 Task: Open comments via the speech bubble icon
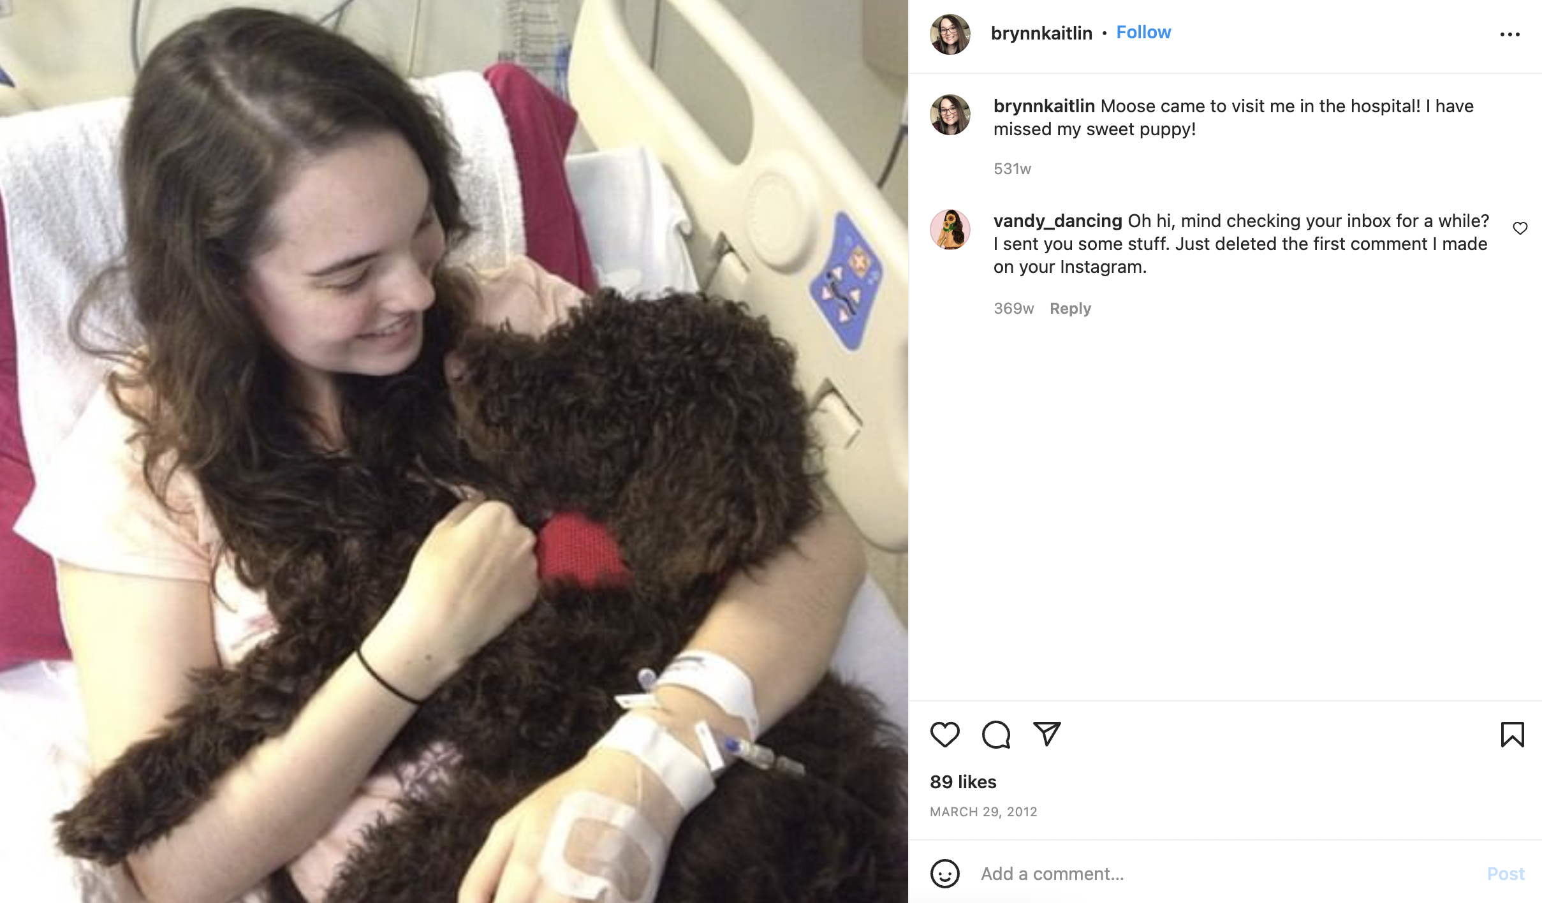[995, 734]
